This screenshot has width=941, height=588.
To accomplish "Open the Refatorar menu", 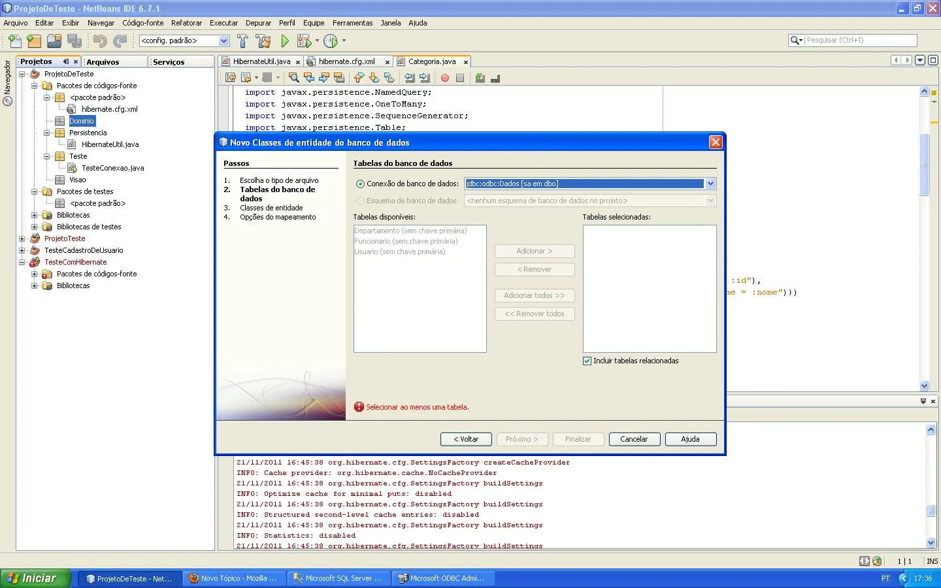I will pos(186,23).
